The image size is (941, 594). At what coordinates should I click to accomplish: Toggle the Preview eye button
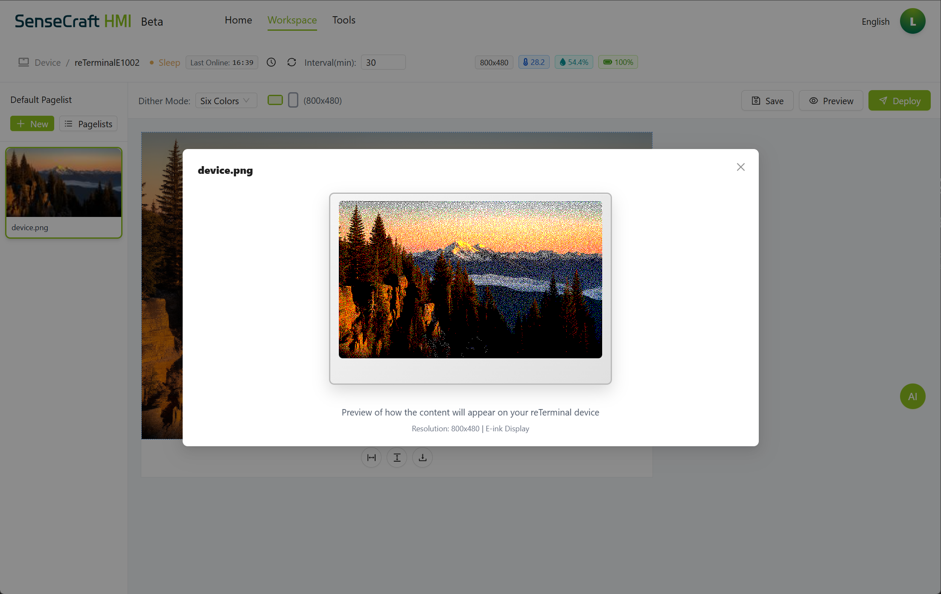point(831,101)
